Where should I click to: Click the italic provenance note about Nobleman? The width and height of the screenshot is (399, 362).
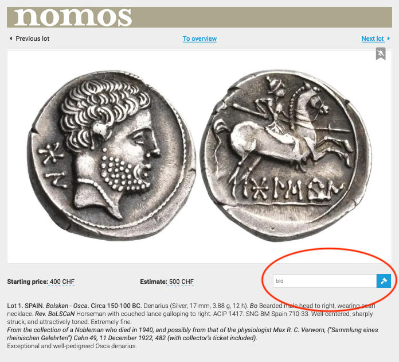coord(193,334)
